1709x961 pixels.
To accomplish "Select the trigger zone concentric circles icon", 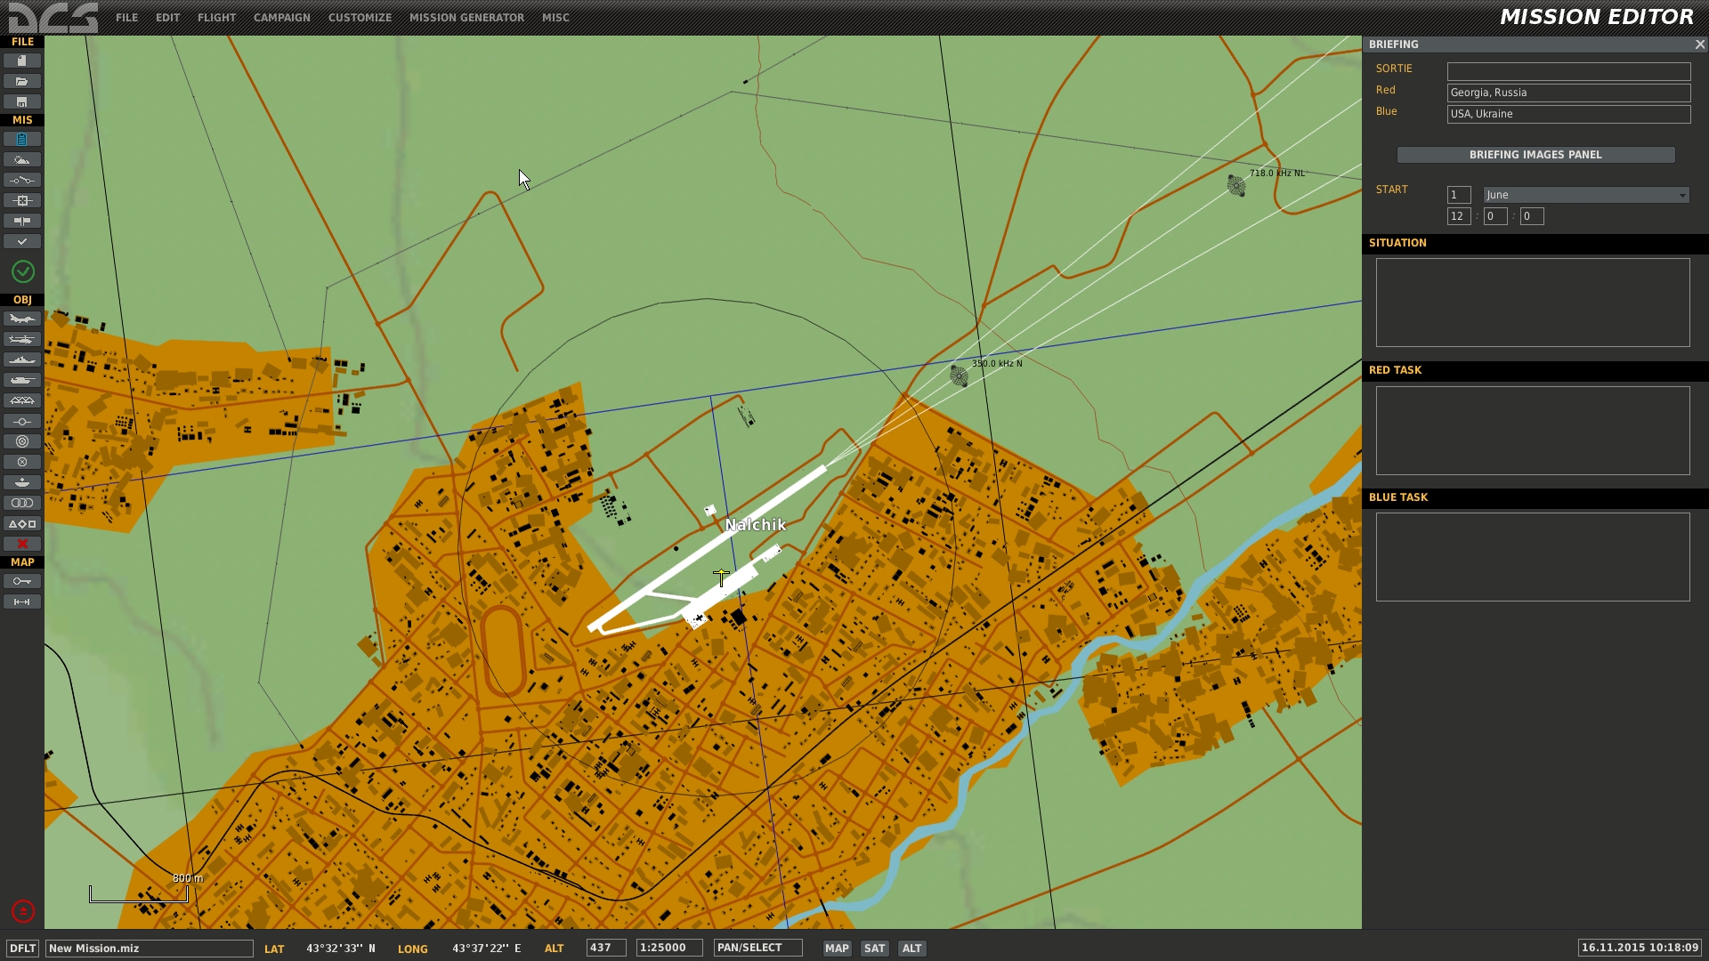I will click(22, 441).
